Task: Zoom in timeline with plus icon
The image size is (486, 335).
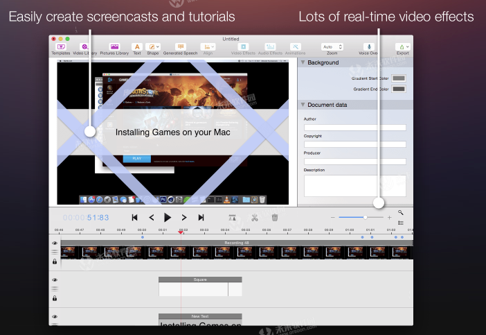Action: 389,217
